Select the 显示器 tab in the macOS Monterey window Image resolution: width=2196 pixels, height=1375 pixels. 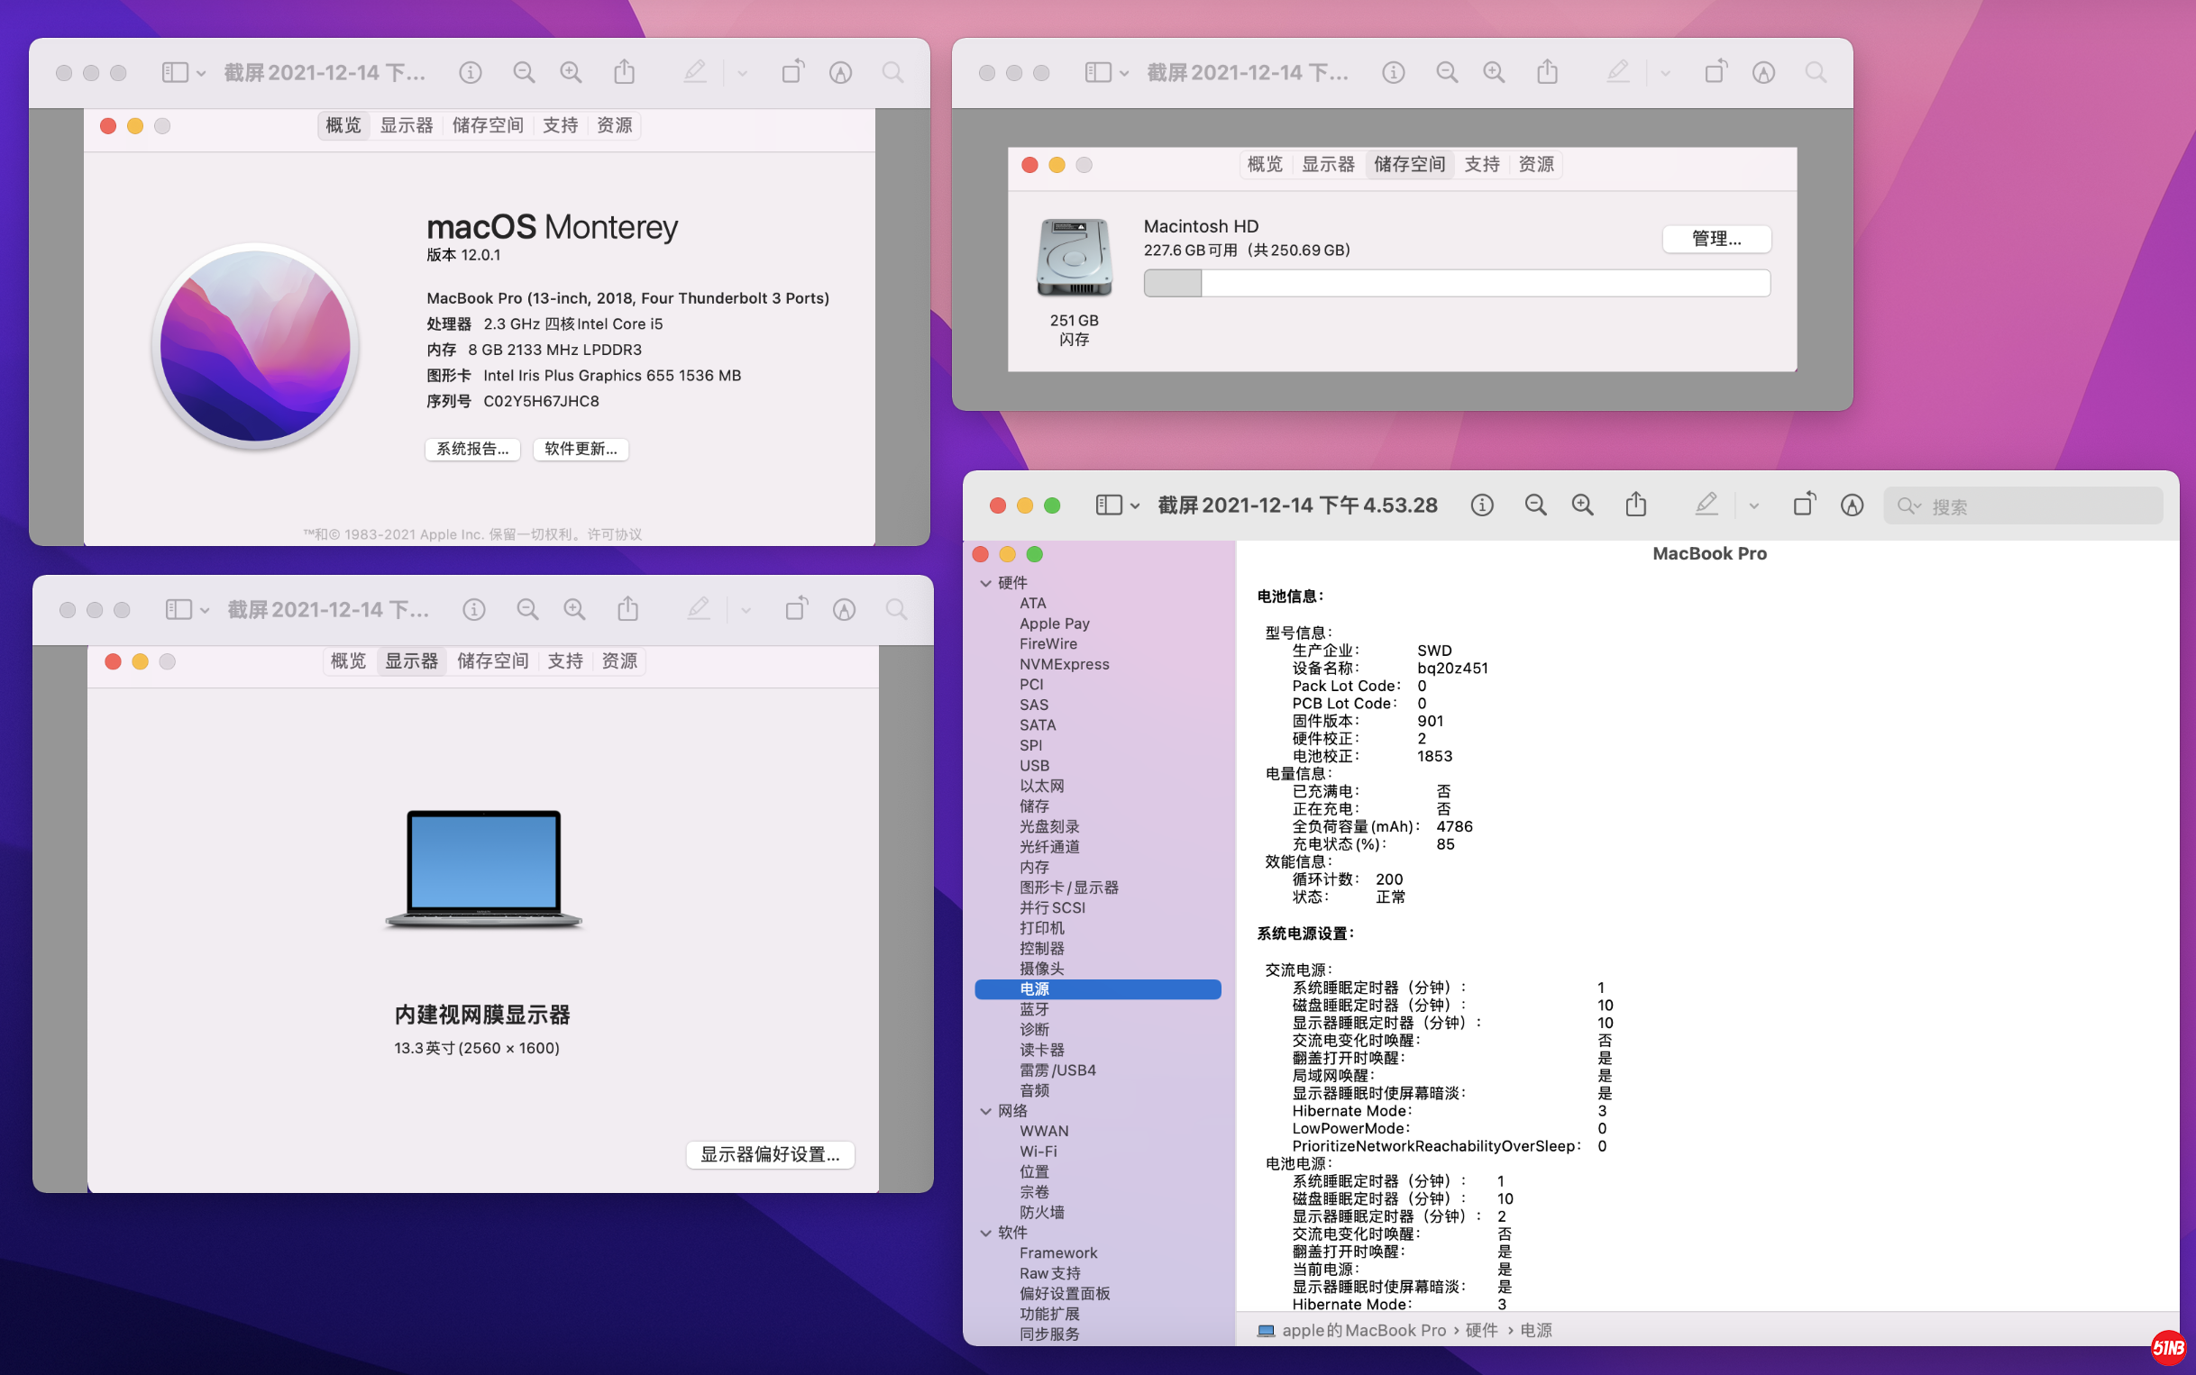pyautogui.click(x=407, y=125)
